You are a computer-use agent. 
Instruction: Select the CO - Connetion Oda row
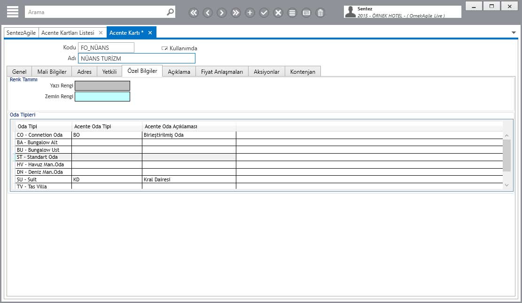[259, 135]
